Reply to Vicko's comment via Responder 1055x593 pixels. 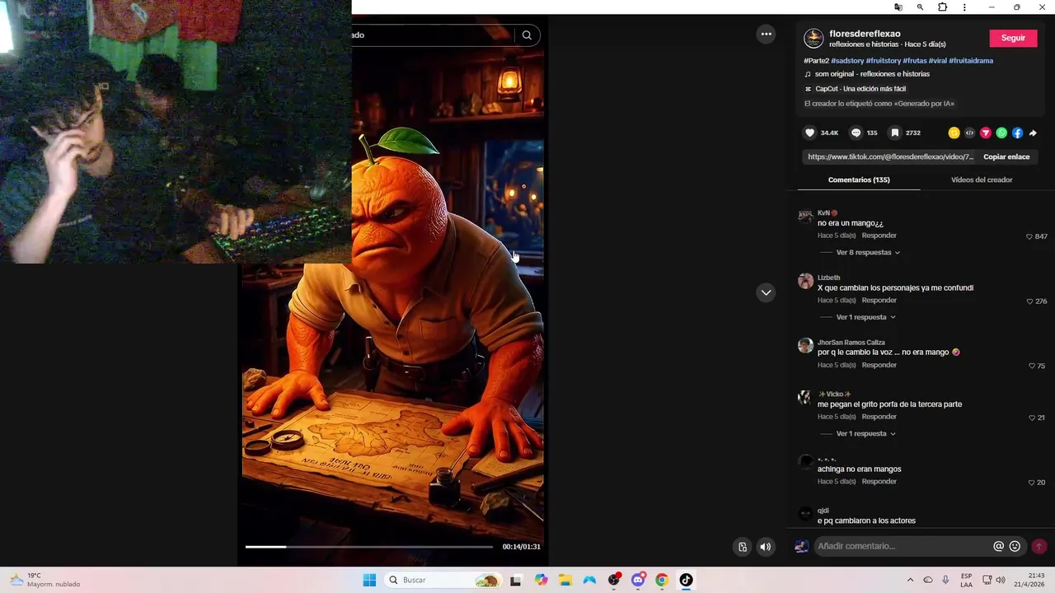tap(879, 417)
